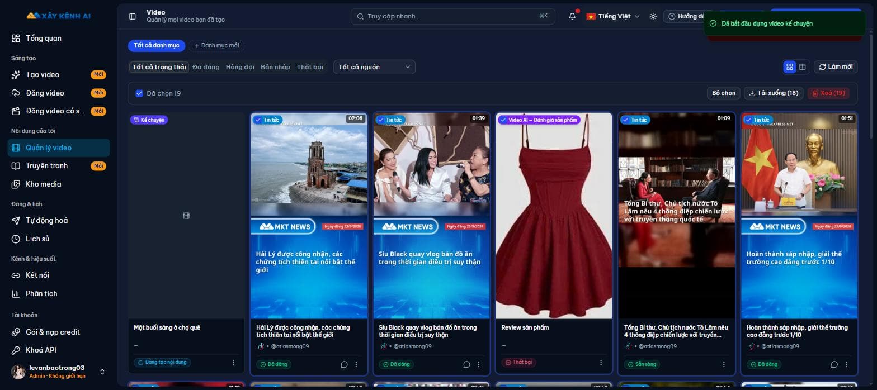Viewport: 877px width, 390px height.
Task: Uncheck the Tô Lâm news video checkbox
Action: pos(625,120)
